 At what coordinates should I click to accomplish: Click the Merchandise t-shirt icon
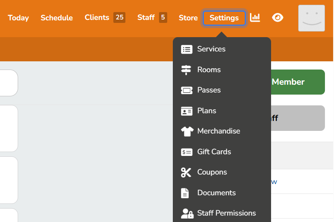[186, 131]
